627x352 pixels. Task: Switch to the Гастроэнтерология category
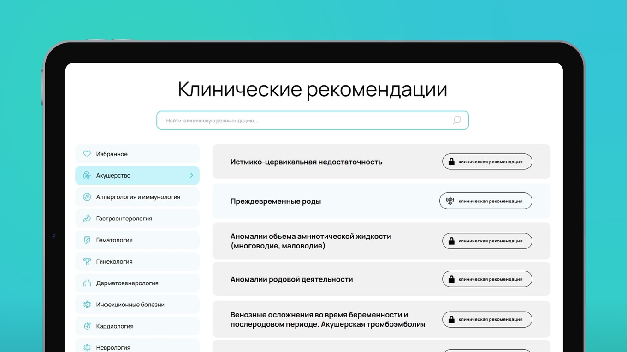[x=137, y=219]
